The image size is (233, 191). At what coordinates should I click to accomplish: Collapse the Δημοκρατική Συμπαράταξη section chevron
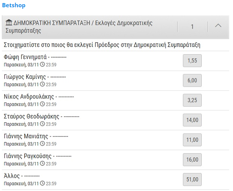point(218,26)
